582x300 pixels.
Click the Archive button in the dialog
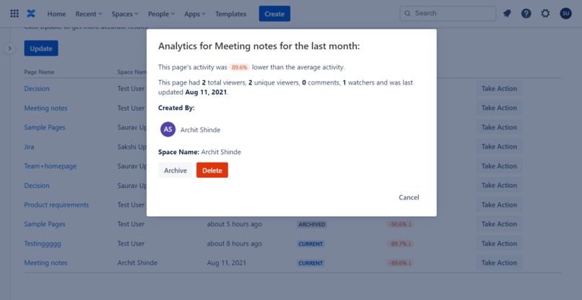coord(175,171)
